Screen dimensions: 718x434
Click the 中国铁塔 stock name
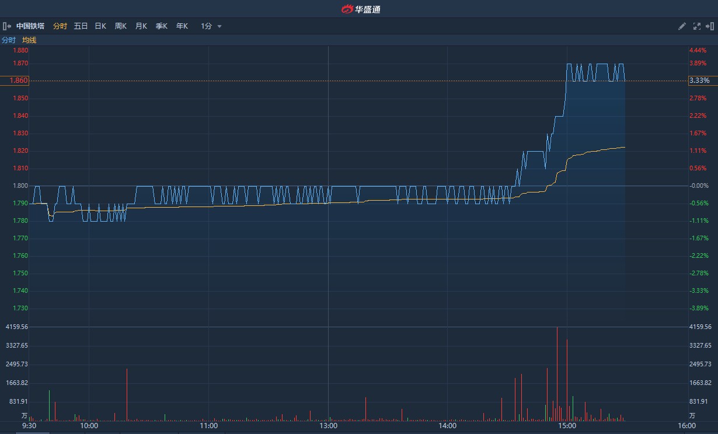[30, 26]
